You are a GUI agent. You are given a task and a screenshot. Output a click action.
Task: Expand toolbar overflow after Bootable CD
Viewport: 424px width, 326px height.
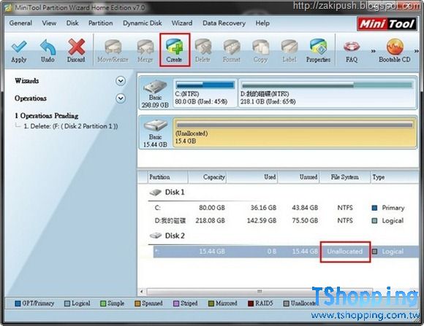417,51
